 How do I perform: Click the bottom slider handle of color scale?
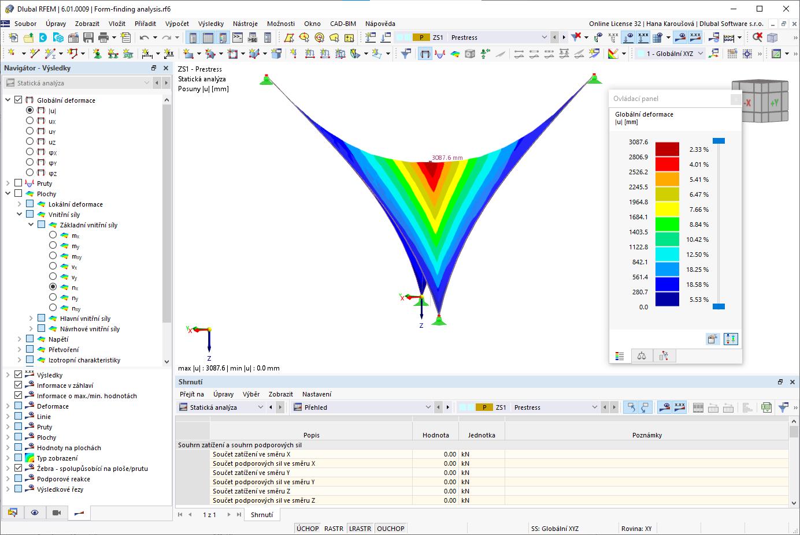click(718, 306)
